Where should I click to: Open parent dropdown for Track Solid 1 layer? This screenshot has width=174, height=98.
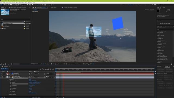[x=49, y=73]
